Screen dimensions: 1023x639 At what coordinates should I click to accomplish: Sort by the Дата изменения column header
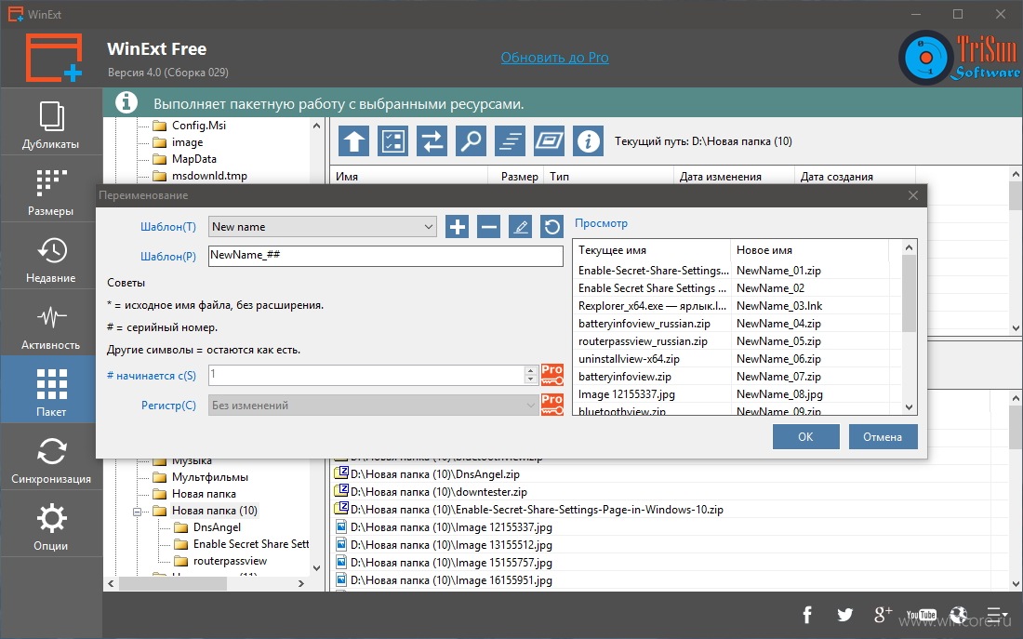point(734,176)
